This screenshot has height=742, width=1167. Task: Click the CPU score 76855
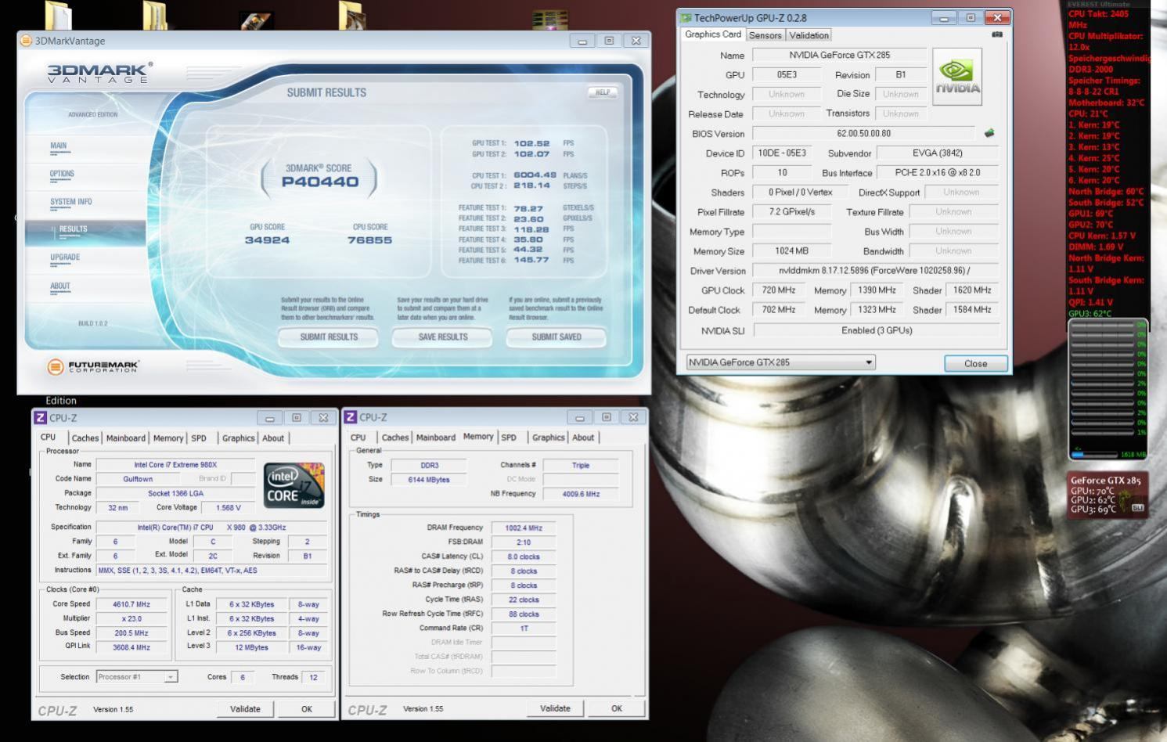[x=369, y=240]
